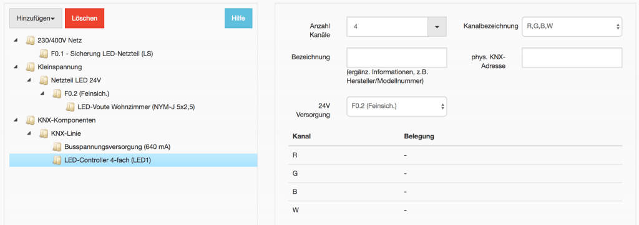Select Busspannungsversorgung (640 mA) tree item
Image resolution: width=639 pixels, height=225 pixels.
pos(117,146)
